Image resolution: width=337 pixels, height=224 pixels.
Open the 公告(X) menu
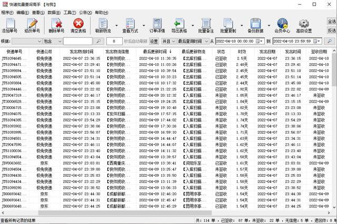pyautogui.click(x=85, y=13)
